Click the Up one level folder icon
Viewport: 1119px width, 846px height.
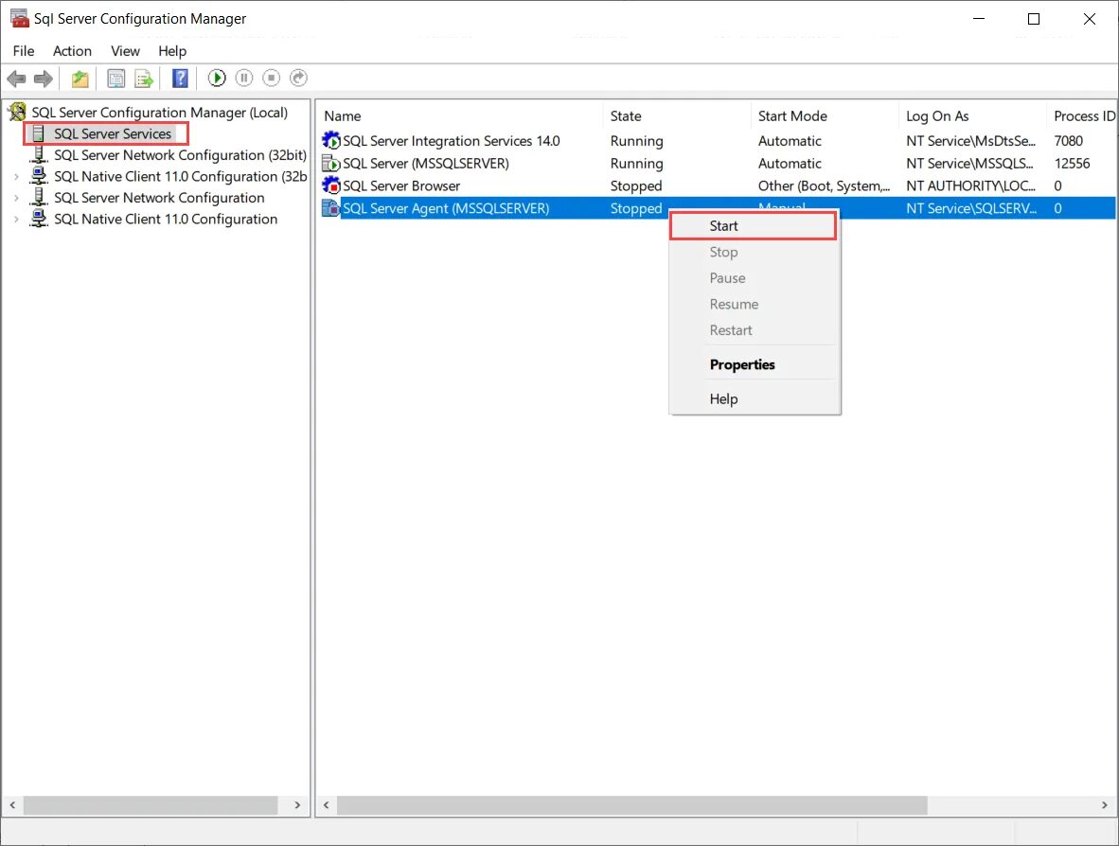80,79
